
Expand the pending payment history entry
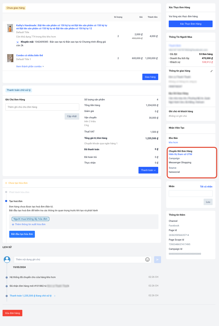(x=32, y=296)
